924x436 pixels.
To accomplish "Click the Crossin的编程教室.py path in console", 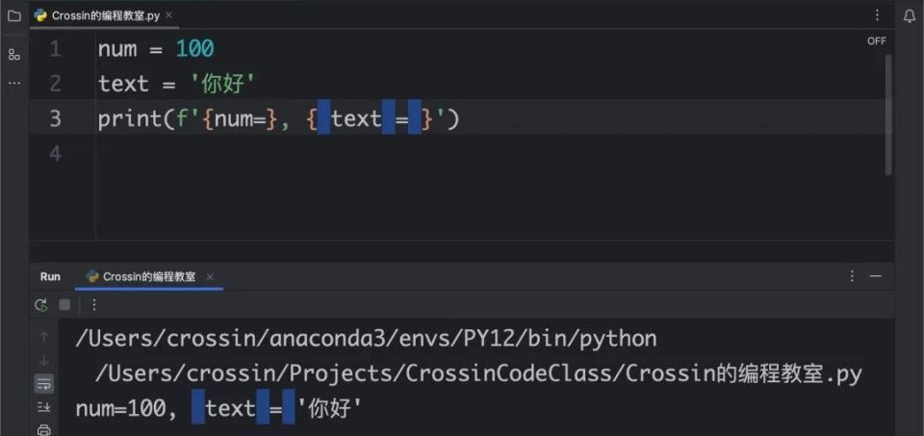I will point(479,373).
